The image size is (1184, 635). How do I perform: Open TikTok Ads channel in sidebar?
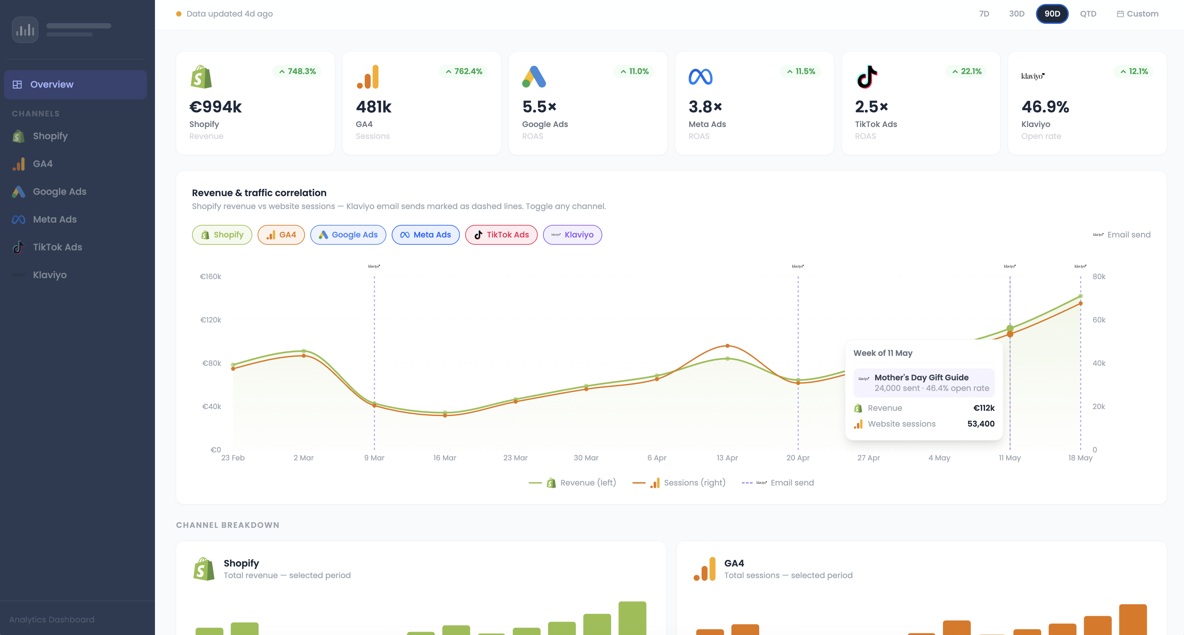pos(75,247)
